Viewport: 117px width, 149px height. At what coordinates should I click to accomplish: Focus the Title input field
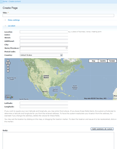coord(58,15)
